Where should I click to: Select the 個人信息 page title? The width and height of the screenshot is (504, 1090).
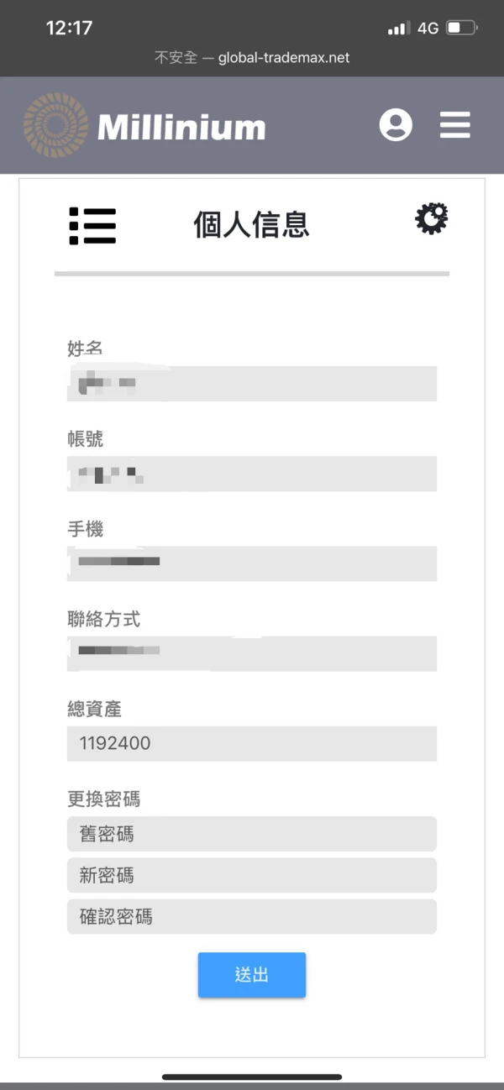[x=251, y=224]
